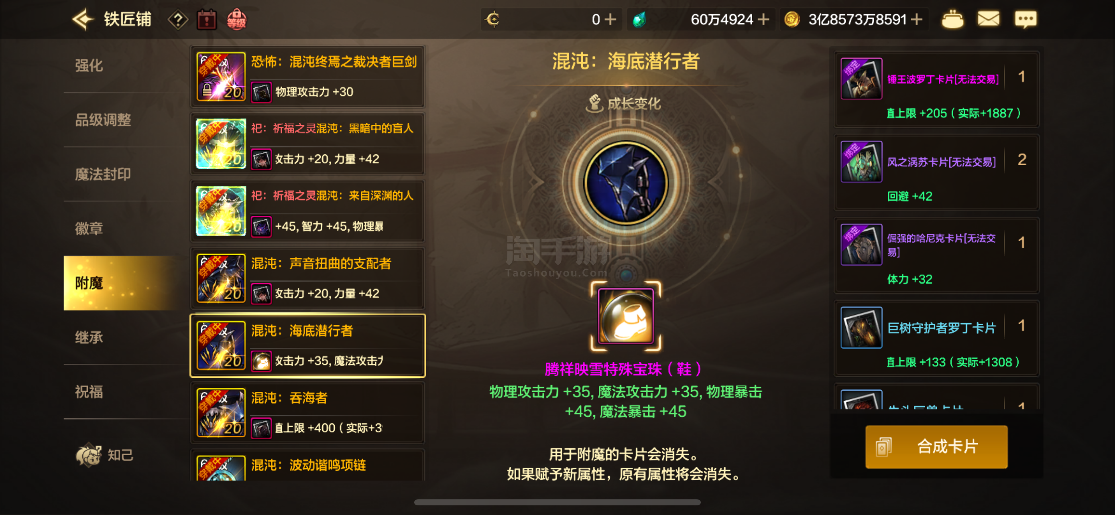
Task: Tap the plus beside gold coins amount
Action: 916,20
